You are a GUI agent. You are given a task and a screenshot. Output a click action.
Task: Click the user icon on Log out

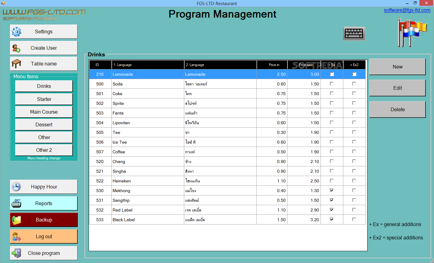point(16,236)
